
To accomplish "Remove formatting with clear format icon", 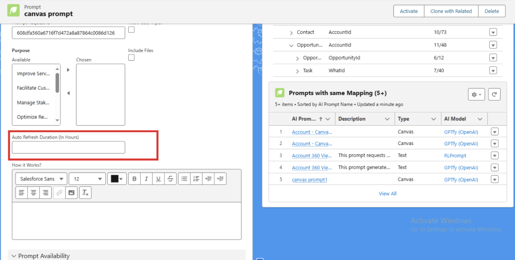I will [x=85, y=193].
